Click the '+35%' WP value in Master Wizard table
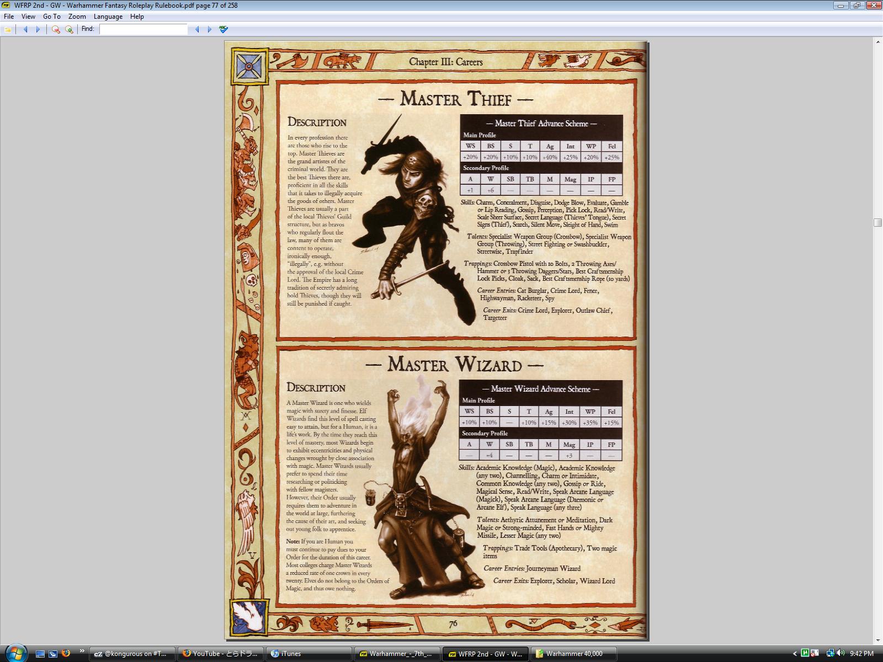This screenshot has width=883, height=662. pyautogui.click(x=591, y=423)
